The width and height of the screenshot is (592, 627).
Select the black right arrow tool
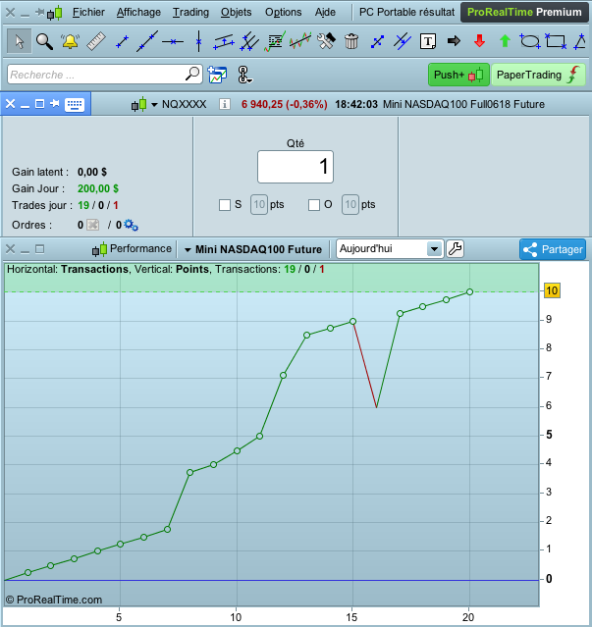[x=454, y=41]
